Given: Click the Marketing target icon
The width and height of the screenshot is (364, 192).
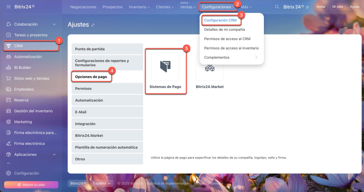Looking at the screenshot, I should 9,122.
